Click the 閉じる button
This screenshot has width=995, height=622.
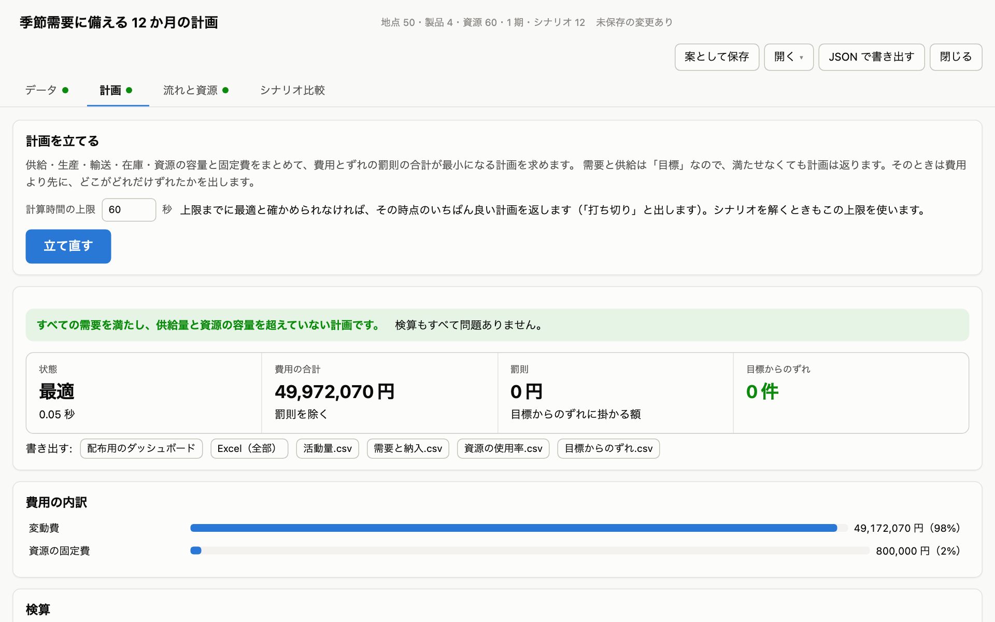pyautogui.click(x=956, y=57)
